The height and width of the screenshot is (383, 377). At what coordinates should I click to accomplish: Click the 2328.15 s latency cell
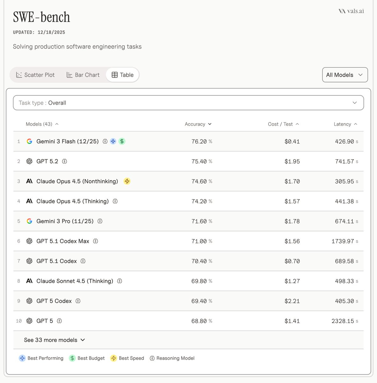(x=345, y=321)
